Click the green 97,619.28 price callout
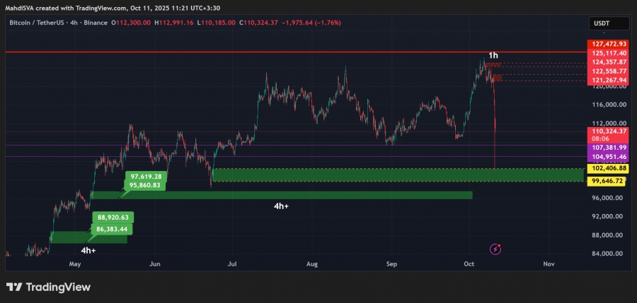The width and height of the screenshot is (637, 303). tap(146, 177)
